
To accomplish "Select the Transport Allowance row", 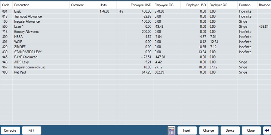I will (x=135, y=17).
